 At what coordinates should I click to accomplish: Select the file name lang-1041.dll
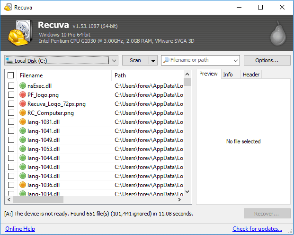coord(44,131)
